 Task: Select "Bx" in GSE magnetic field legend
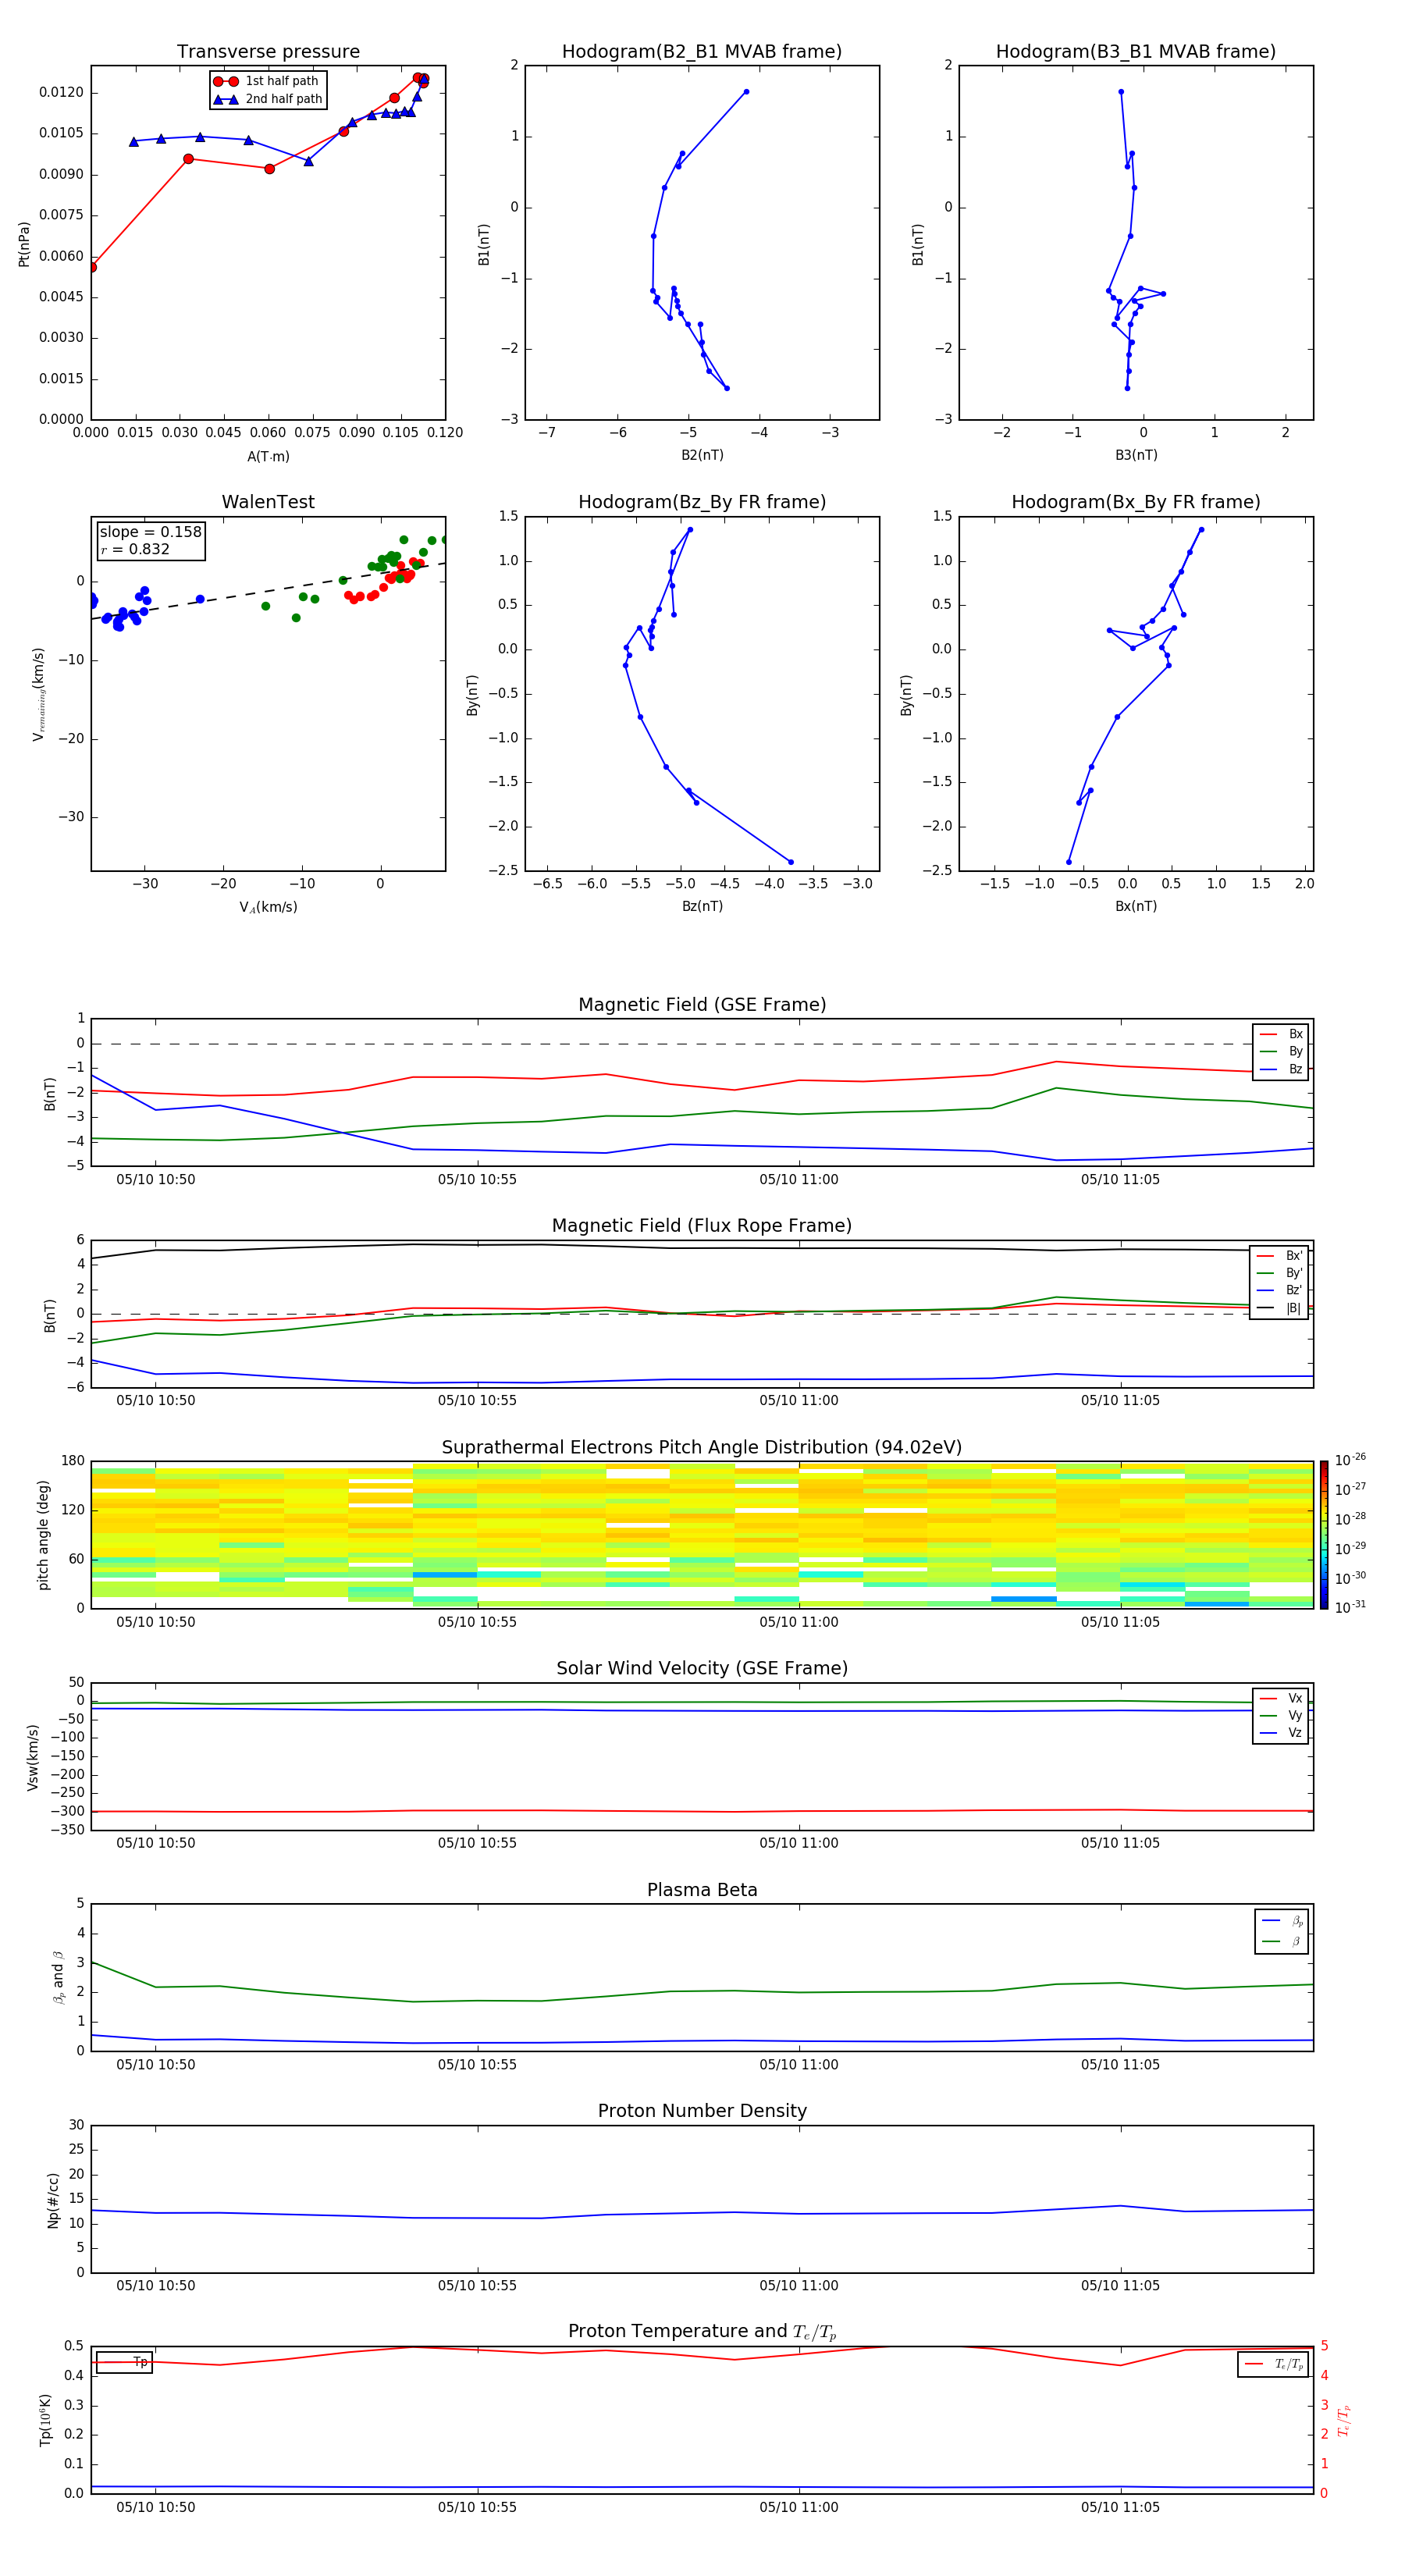pos(1281,1034)
